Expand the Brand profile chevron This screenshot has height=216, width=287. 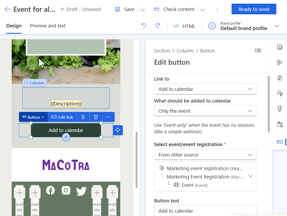pos(277,26)
